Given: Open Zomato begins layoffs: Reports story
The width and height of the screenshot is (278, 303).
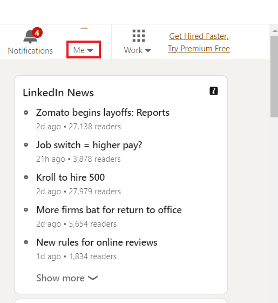Looking at the screenshot, I should tap(103, 113).
